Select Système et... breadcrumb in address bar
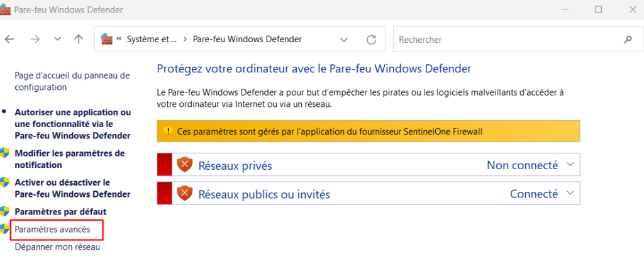This screenshot has height=278, width=644. (x=152, y=39)
